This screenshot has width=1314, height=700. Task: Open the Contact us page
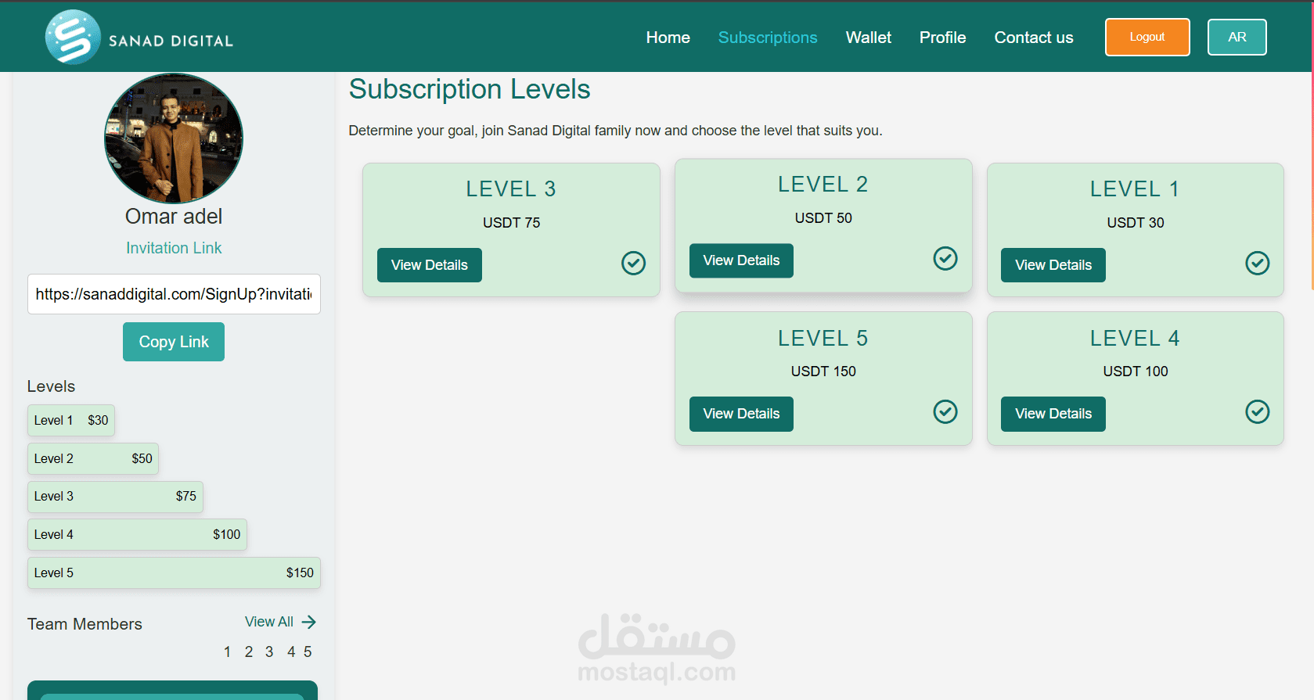pos(1033,38)
